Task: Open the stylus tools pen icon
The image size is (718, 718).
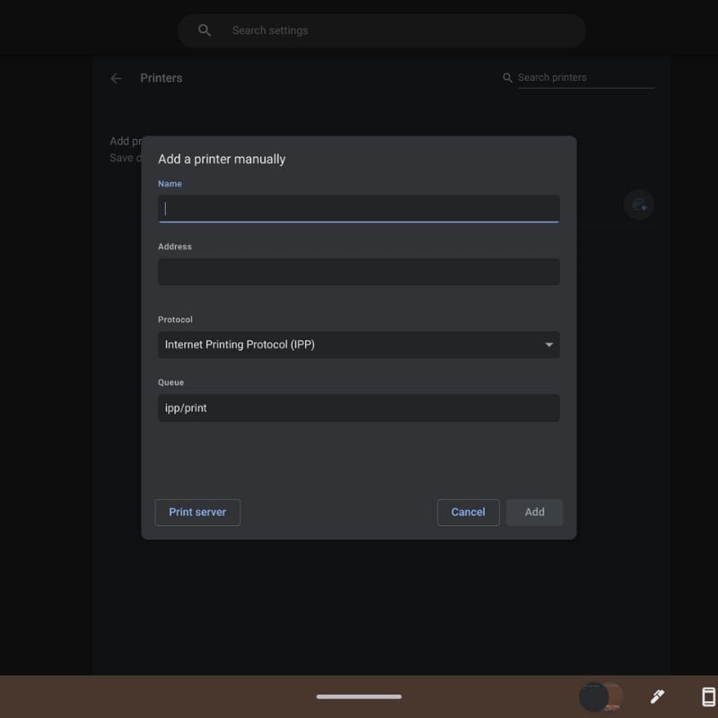Action: 657,696
